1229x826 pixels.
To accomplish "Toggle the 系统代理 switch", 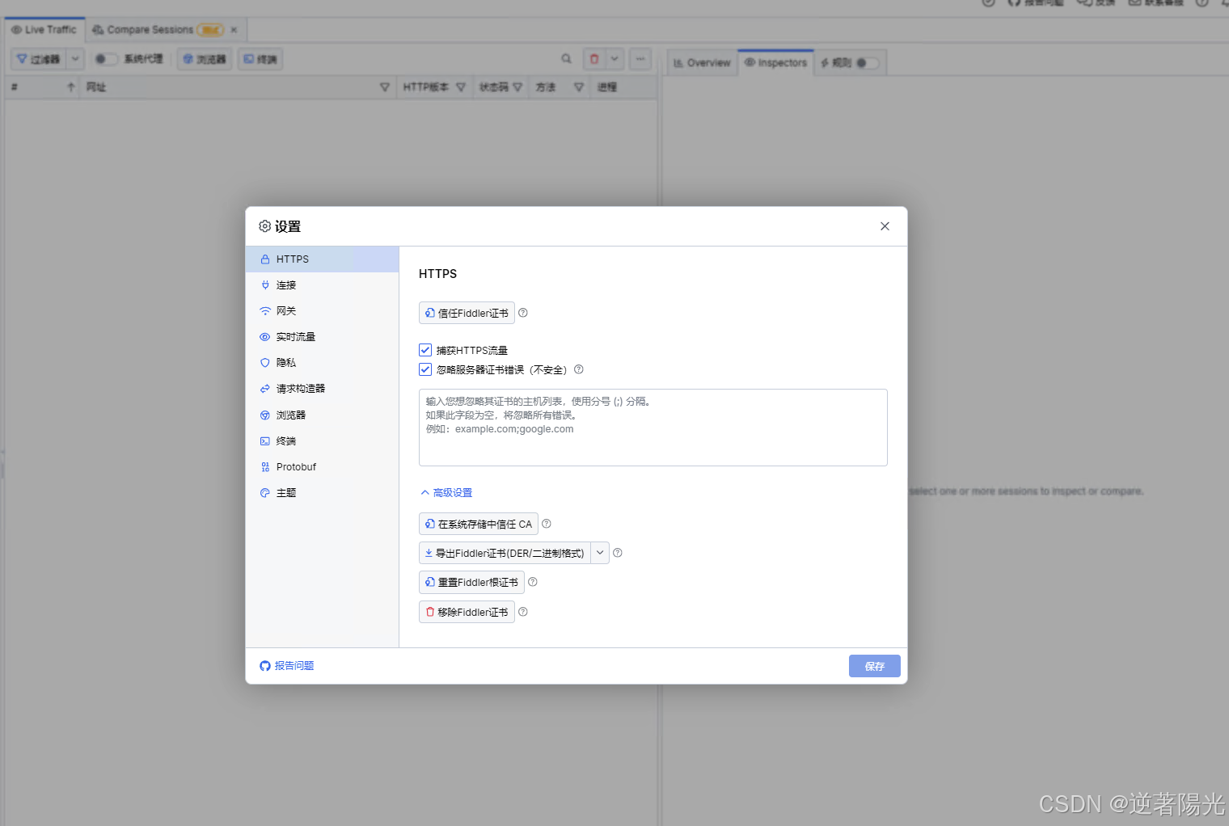I will click(x=104, y=58).
